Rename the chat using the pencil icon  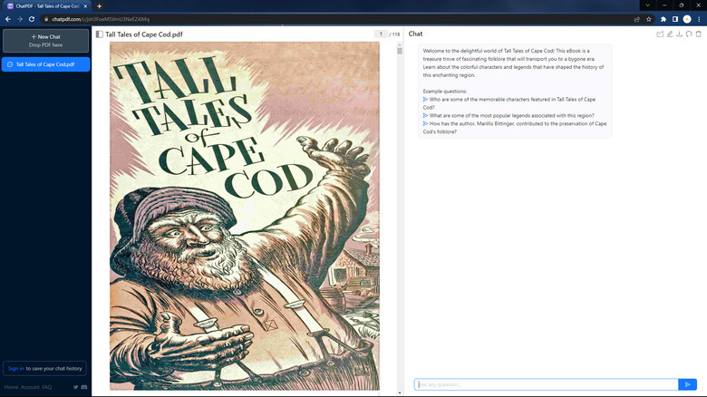pyautogui.click(x=670, y=34)
